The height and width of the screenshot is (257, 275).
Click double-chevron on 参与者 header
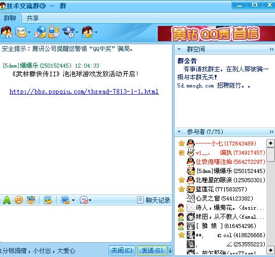(271, 132)
